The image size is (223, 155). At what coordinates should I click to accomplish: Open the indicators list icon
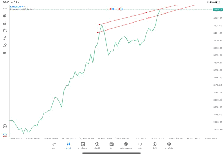[x=5, y=23]
